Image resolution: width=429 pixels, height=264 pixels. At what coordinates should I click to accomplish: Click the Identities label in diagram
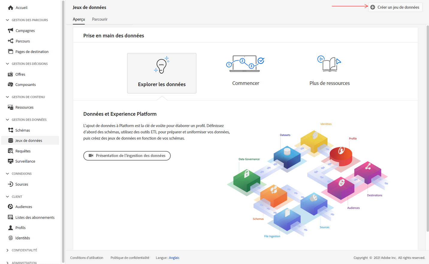[326, 124]
